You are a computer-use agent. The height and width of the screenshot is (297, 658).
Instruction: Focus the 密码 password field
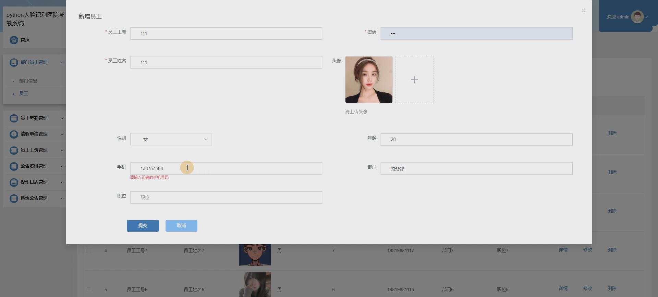click(476, 34)
